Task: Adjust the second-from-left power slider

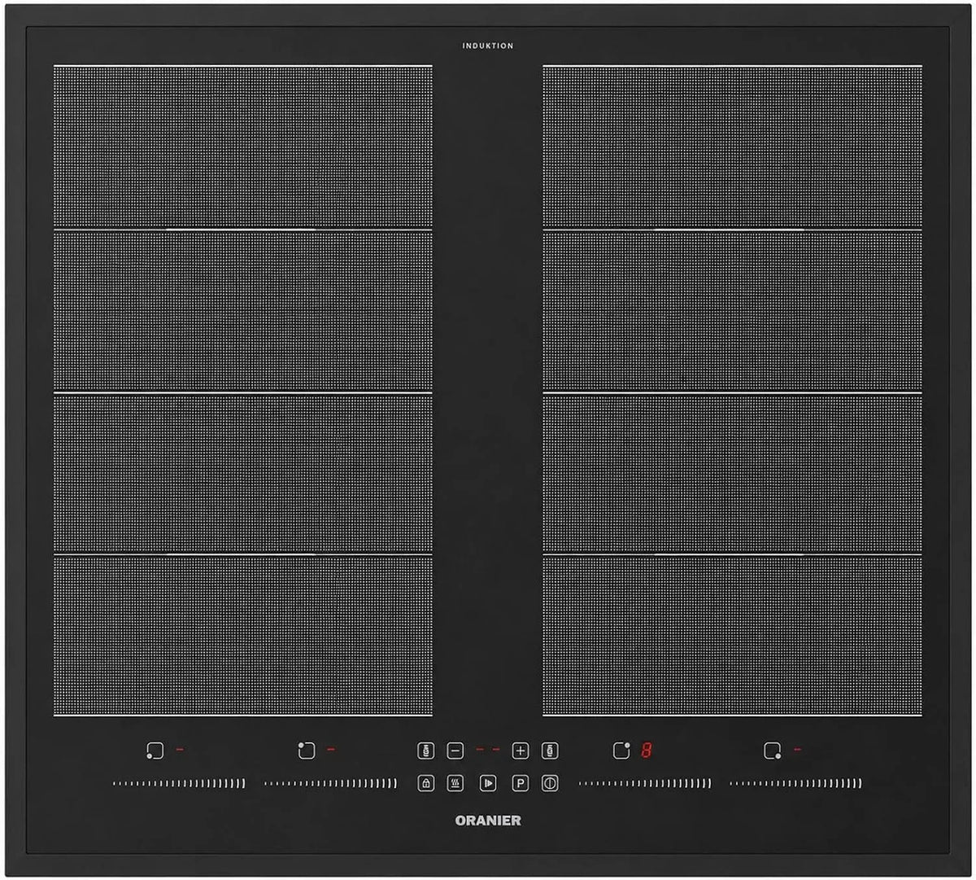Action: (330, 784)
